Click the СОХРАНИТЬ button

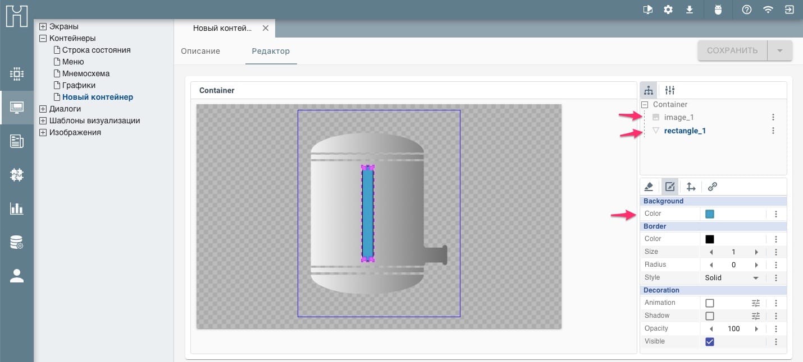click(732, 50)
